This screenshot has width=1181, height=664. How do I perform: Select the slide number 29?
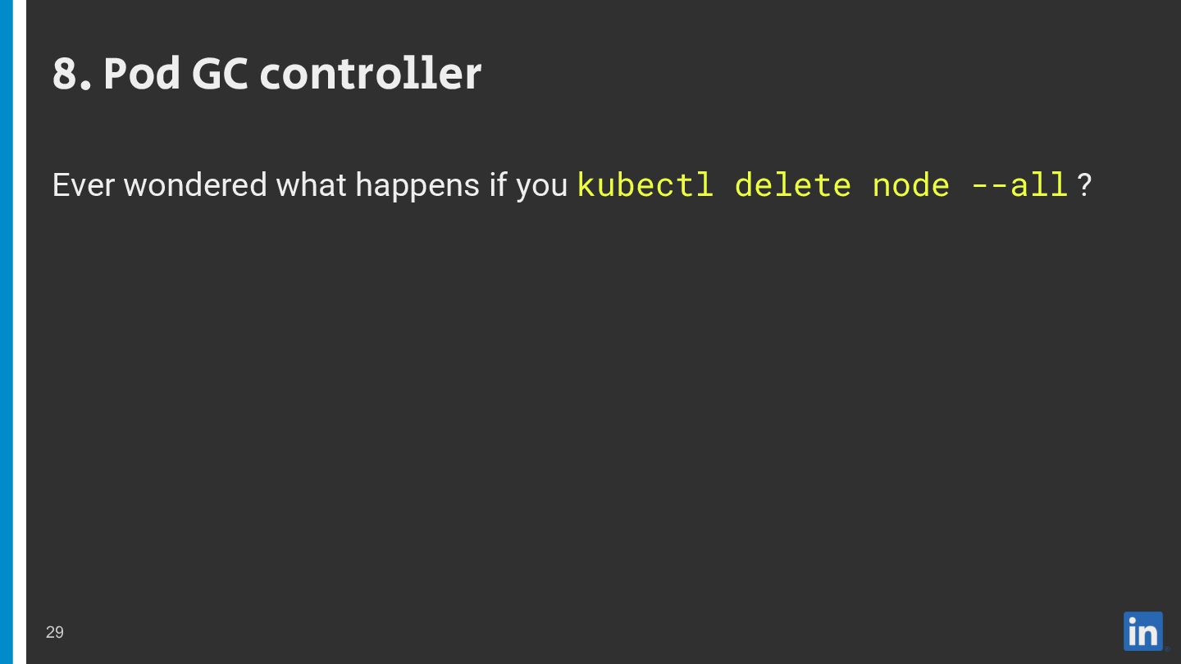point(55,632)
